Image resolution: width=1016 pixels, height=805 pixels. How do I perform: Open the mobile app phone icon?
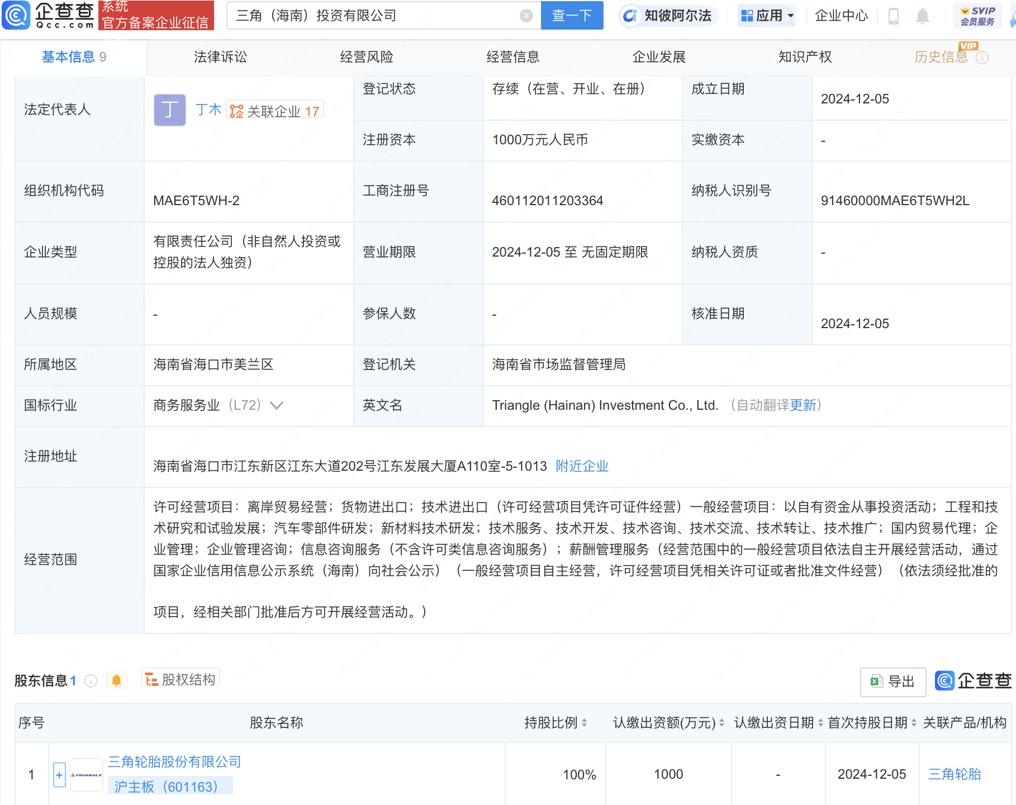893,16
